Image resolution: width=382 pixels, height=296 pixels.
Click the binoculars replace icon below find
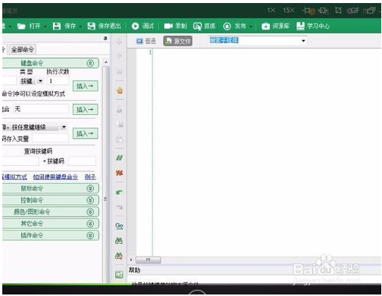point(119,256)
